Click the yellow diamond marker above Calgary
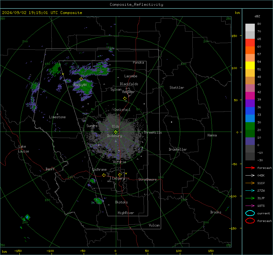Image resolution: width=273 pixels, height=255 pixels. [120, 175]
